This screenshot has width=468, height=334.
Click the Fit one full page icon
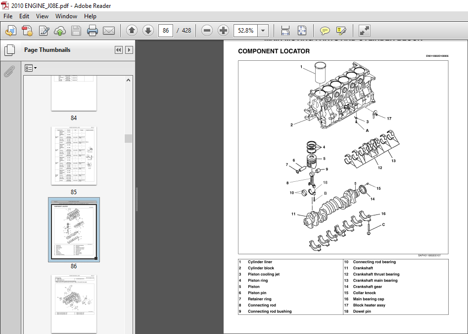302,31
